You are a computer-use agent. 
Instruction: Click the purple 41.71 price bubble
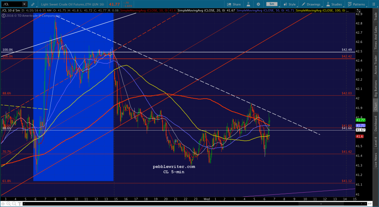[360, 125]
